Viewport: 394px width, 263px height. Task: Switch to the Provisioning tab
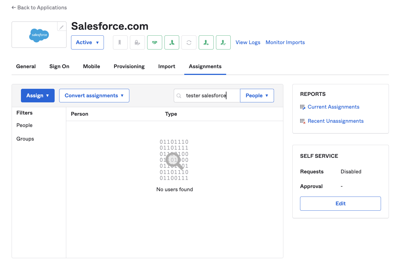(129, 66)
